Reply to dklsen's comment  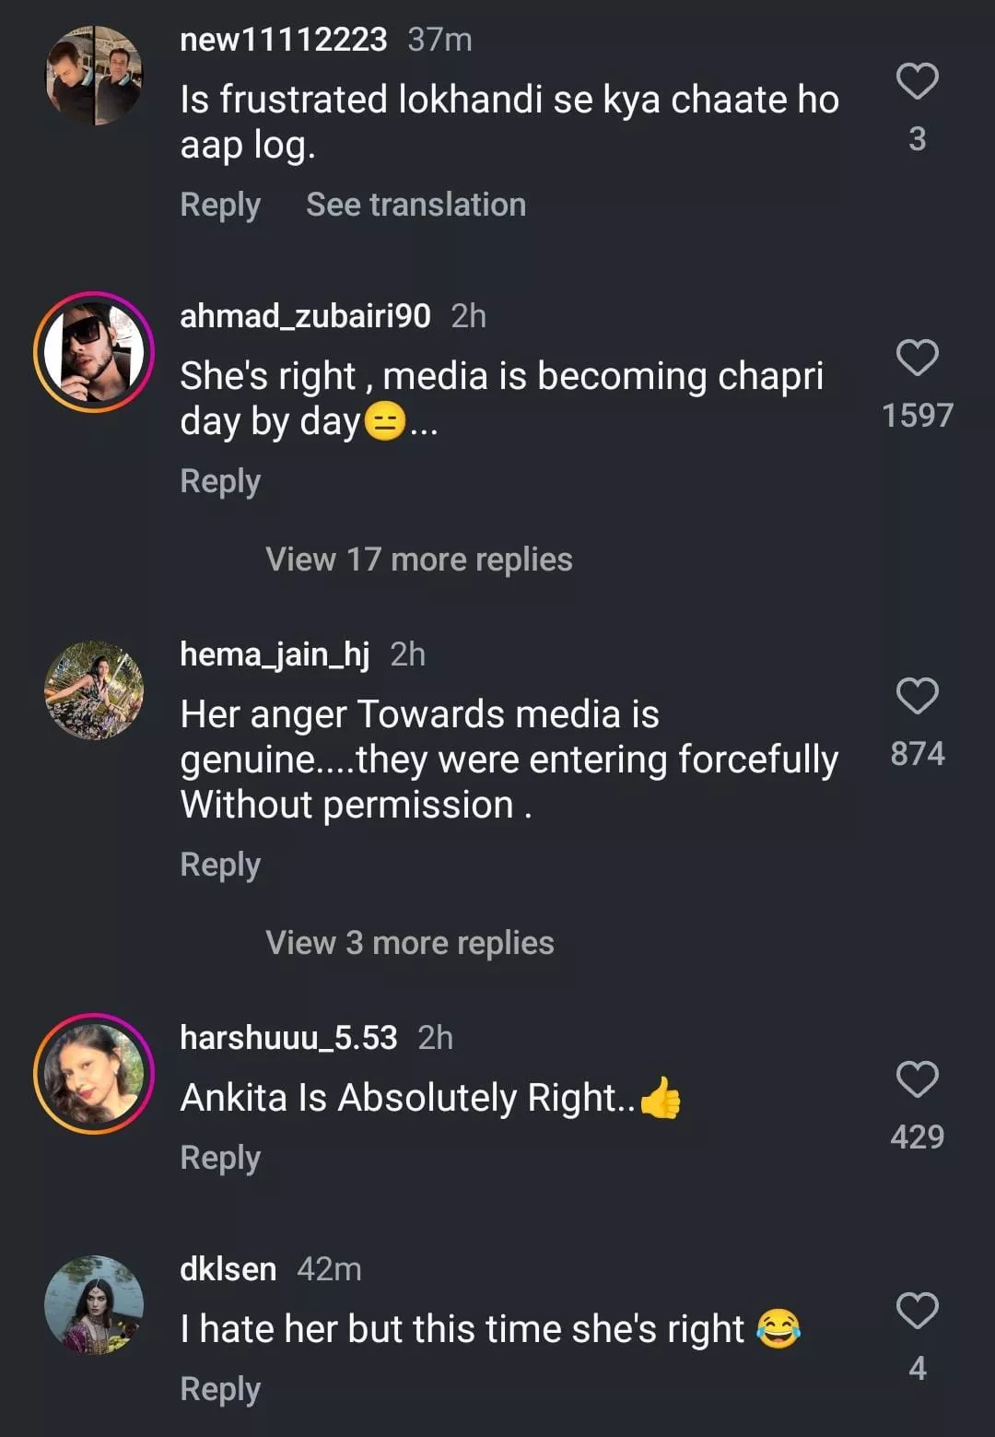[220, 1389]
